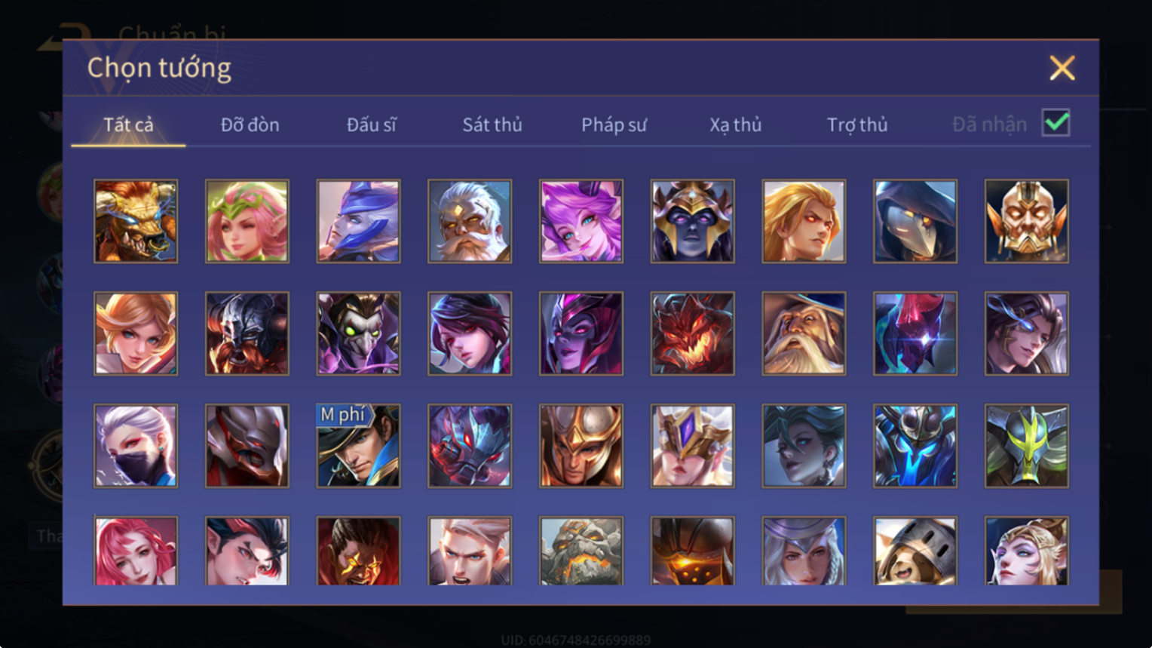Pick the pink-haired girl with green headband
1152x648 pixels.
point(247,221)
